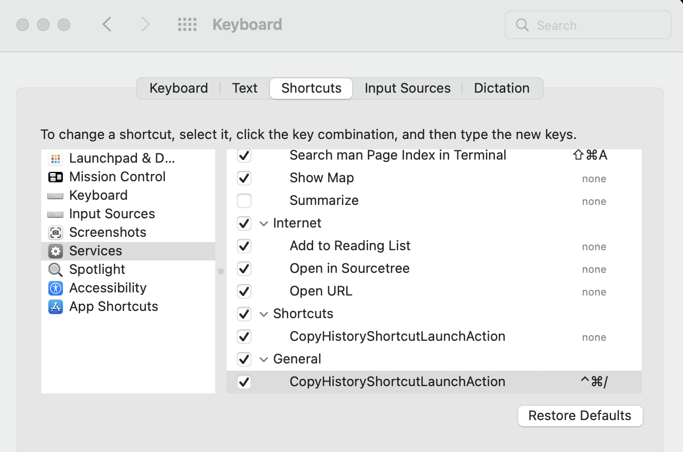Viewport: 683px width, 452px height.
Task: Disable Add to Reading List
Action: pos(244,246)
